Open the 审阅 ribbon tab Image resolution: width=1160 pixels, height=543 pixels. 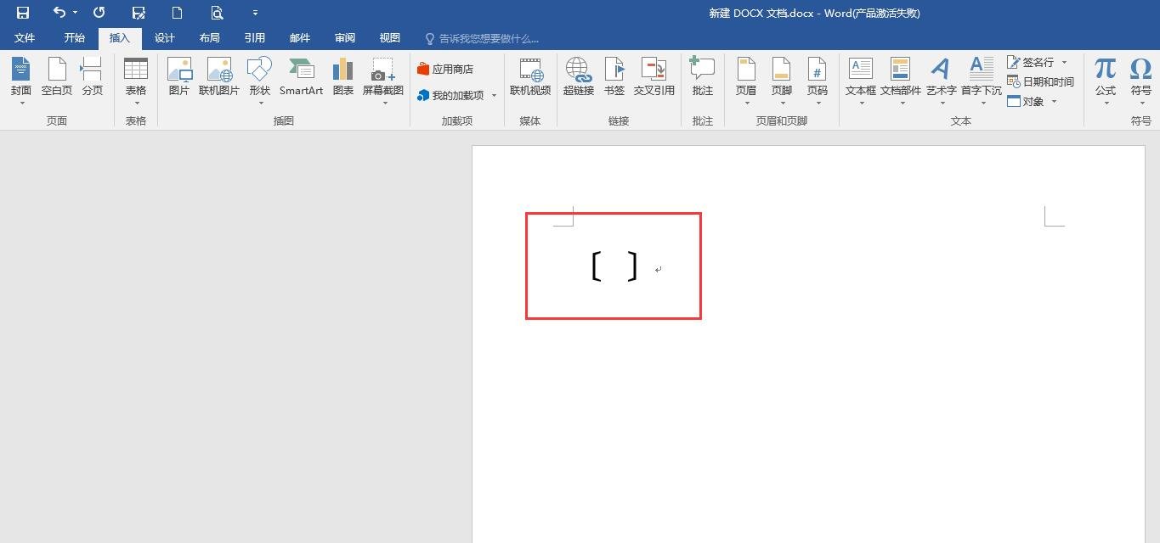pos(344,37)
